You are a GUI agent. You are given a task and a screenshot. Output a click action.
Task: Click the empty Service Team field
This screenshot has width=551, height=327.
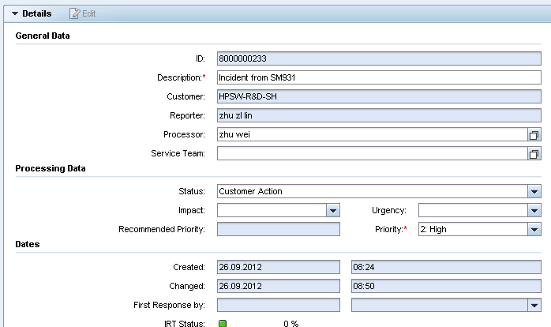coord(373,154)
